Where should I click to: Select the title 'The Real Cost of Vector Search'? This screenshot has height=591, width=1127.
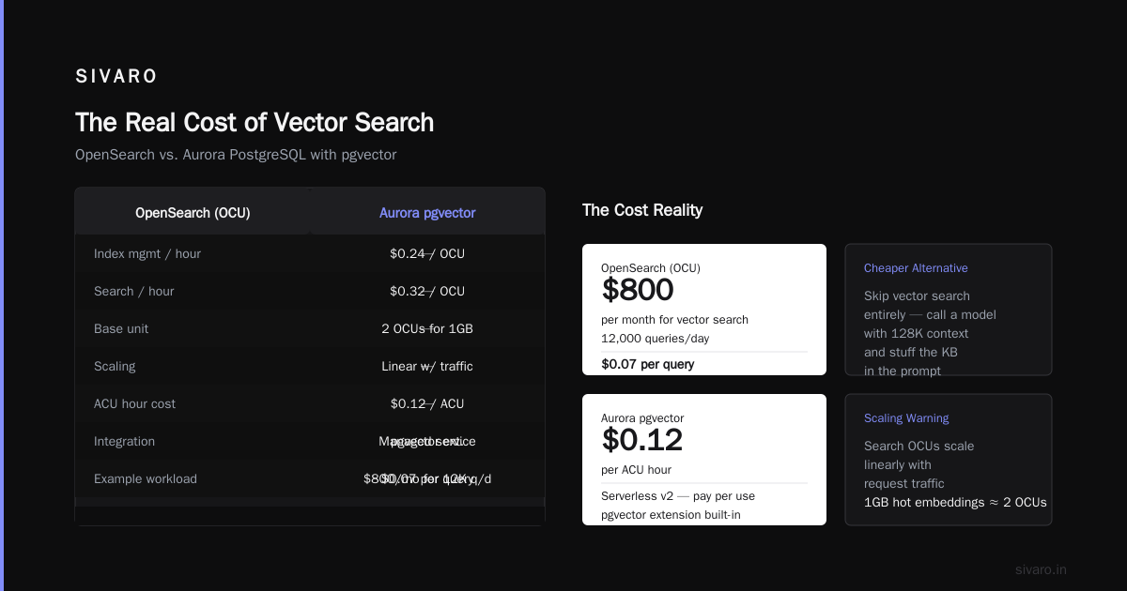point(255,122)
